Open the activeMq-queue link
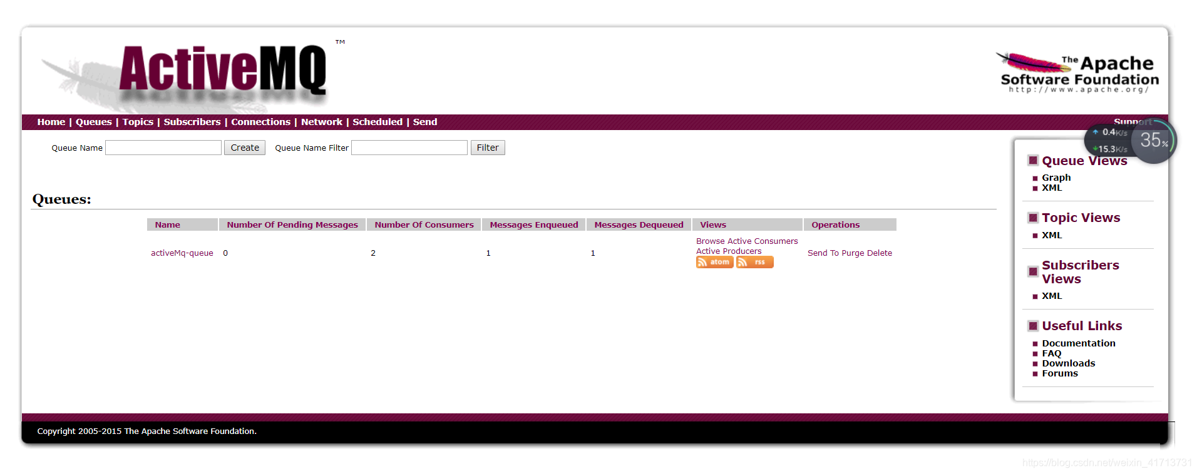This screenshot has width=1197, height=474. click(182, 253)
